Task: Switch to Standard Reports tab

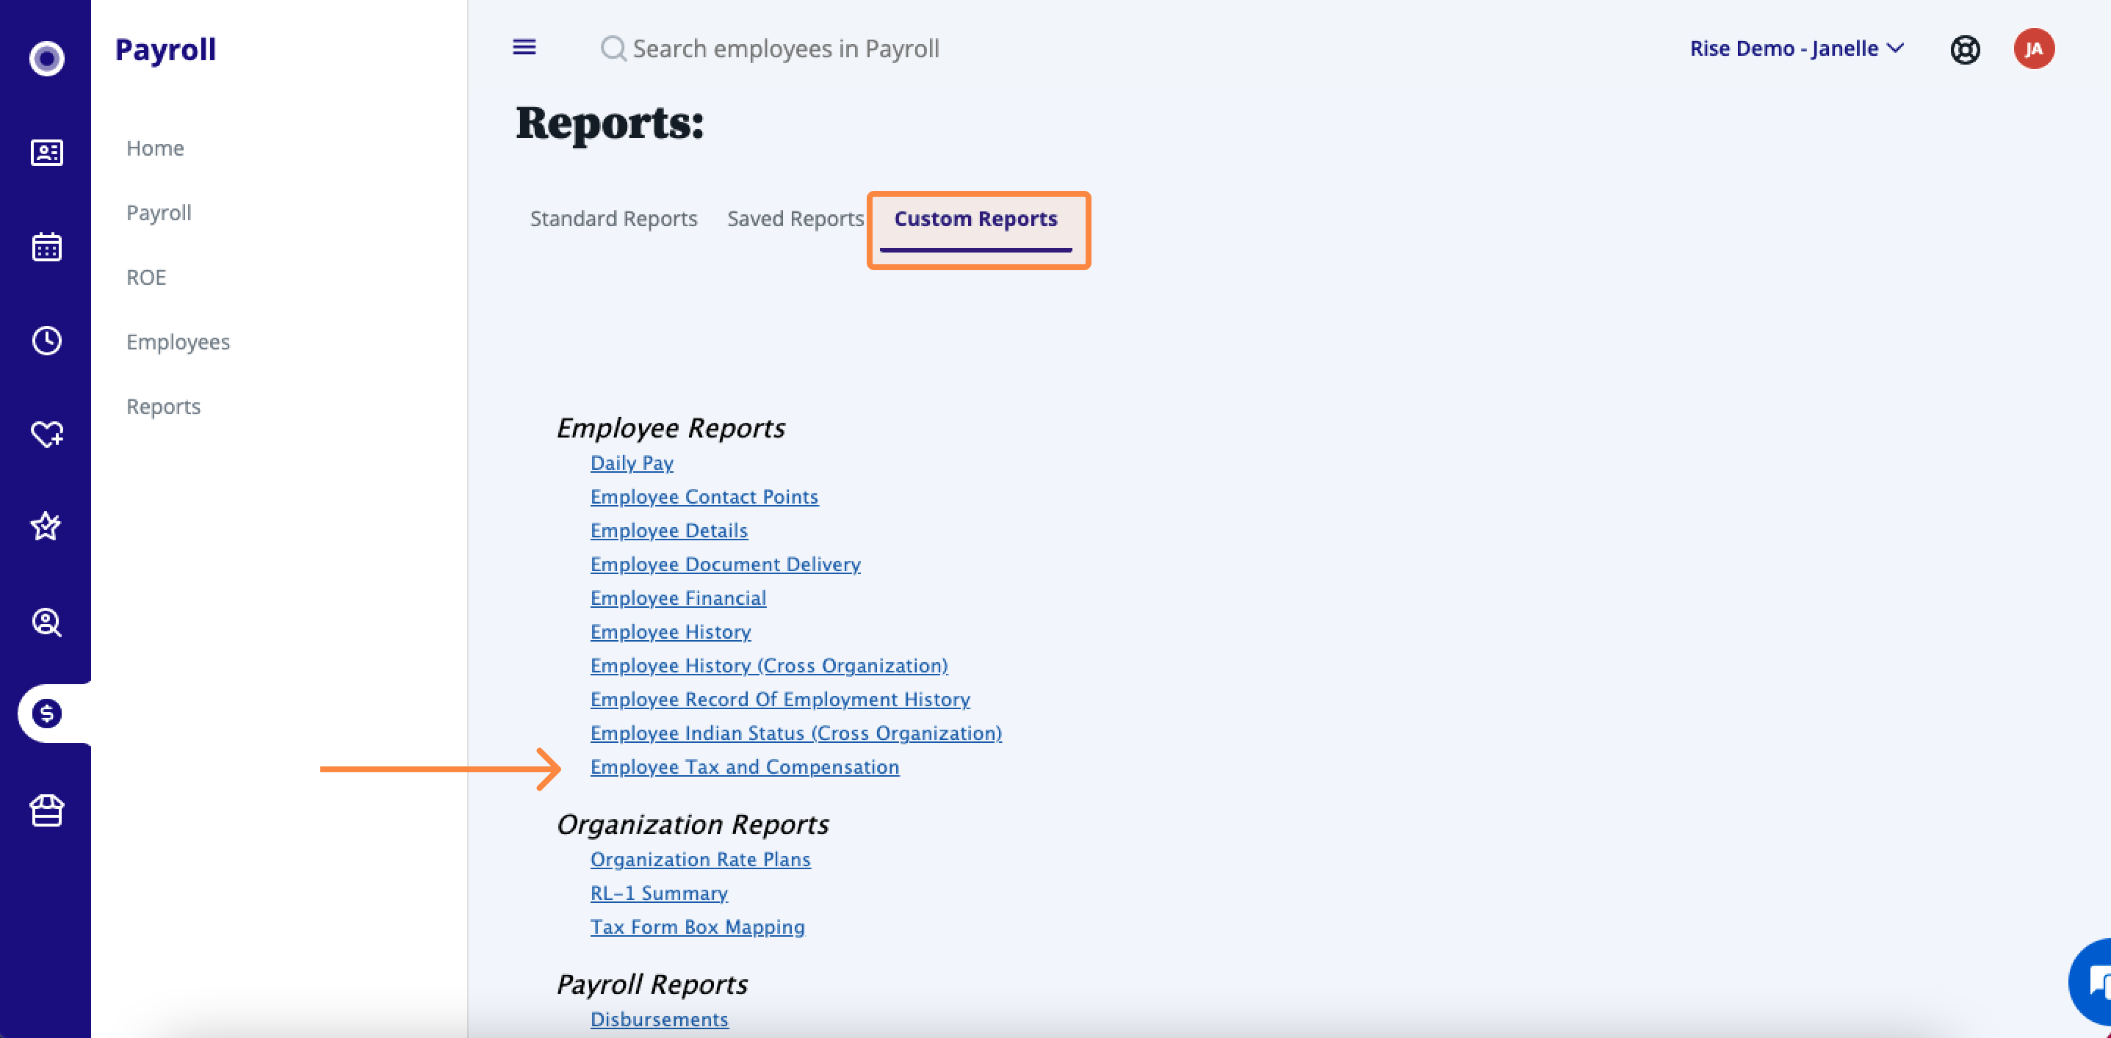Action: click(x=614, y=219)
